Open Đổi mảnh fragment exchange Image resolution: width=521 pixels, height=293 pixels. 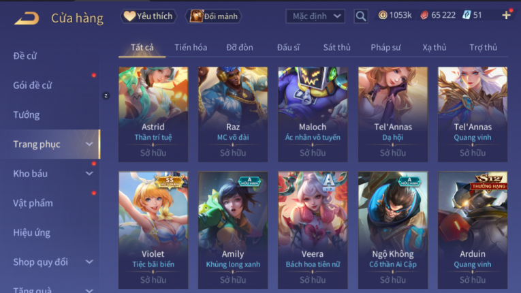click(x=214, y=16)
